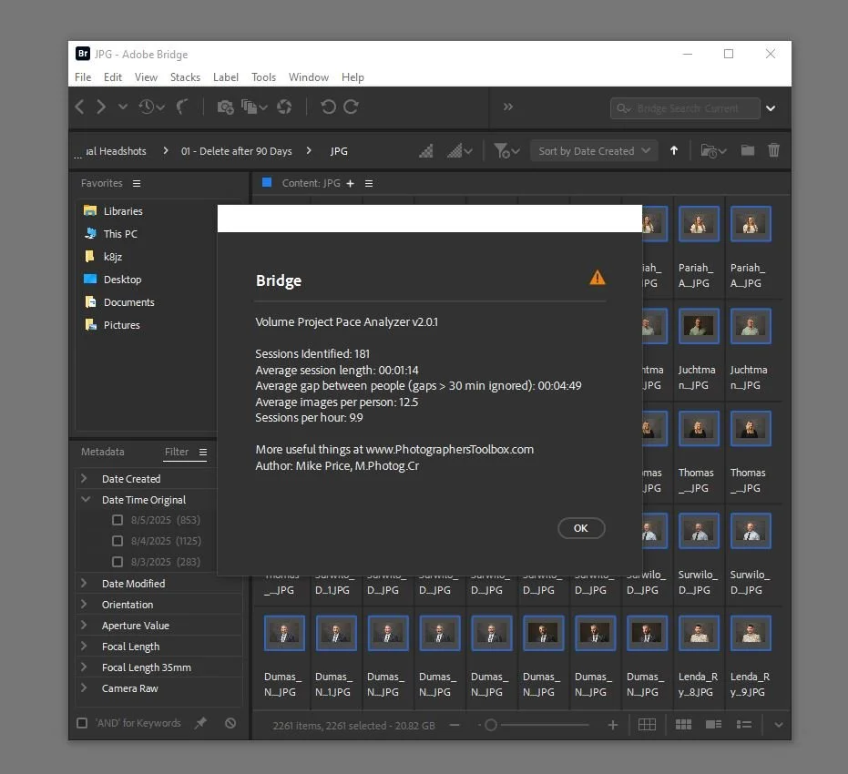Screen dimensions: 848x774
Task: Enable 'AND' for Keywords checkbox
Action: pos(82,723)
